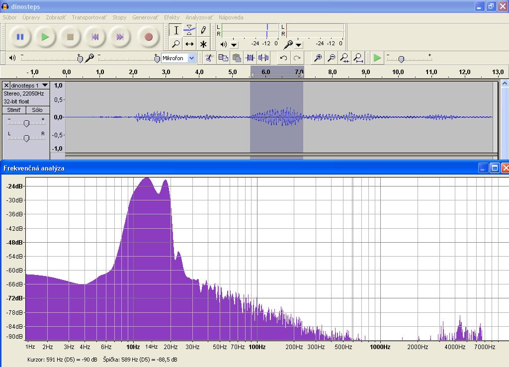Viewport: 509px width, 367px height.
Task: Toggle the Pause button
Action: (20, 37)
